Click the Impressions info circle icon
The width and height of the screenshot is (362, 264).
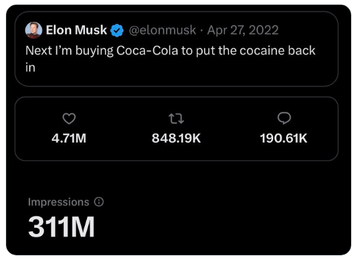click(x=99, y=202)
